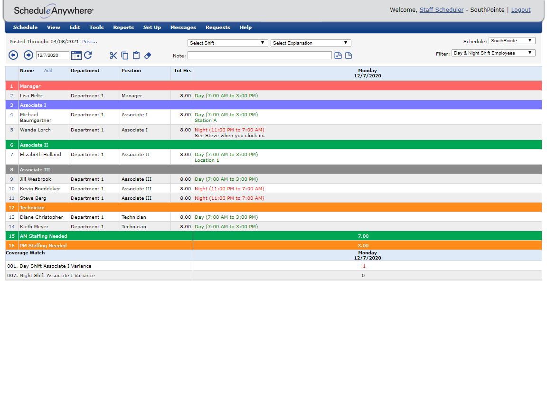This screenshot has width=547, height=410.
Task: Open the Select Shift dropdown
Action: (228, 43)
